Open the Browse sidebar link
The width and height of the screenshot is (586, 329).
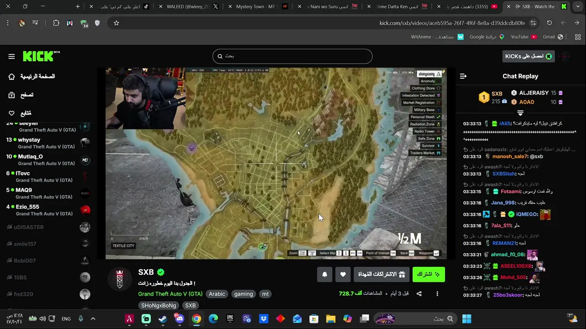[x=21, y=95]
